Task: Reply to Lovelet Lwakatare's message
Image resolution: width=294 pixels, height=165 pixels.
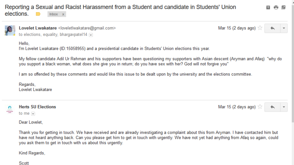Action: [x=272, y=28]
